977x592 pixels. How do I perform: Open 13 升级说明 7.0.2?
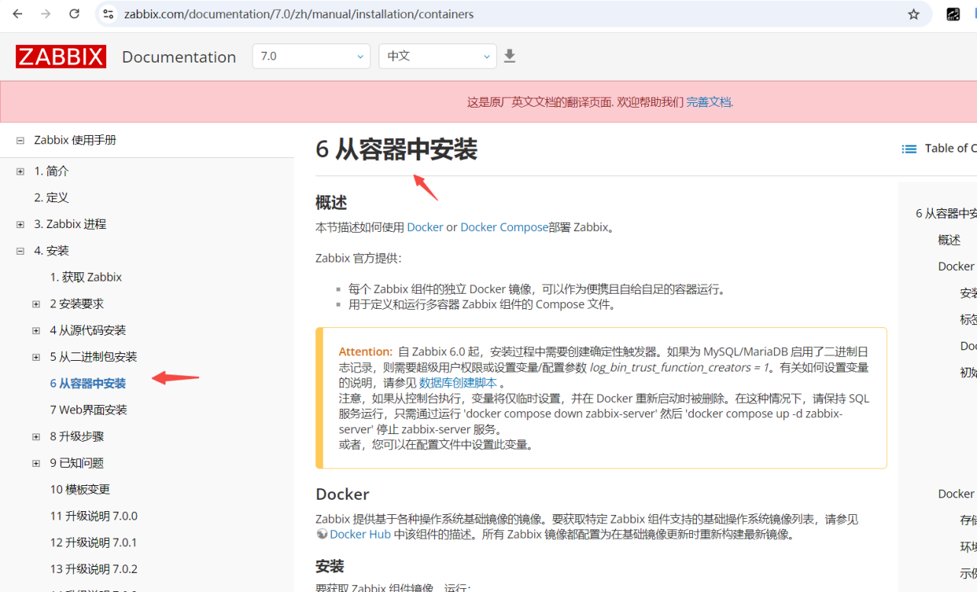click(94, 569)
